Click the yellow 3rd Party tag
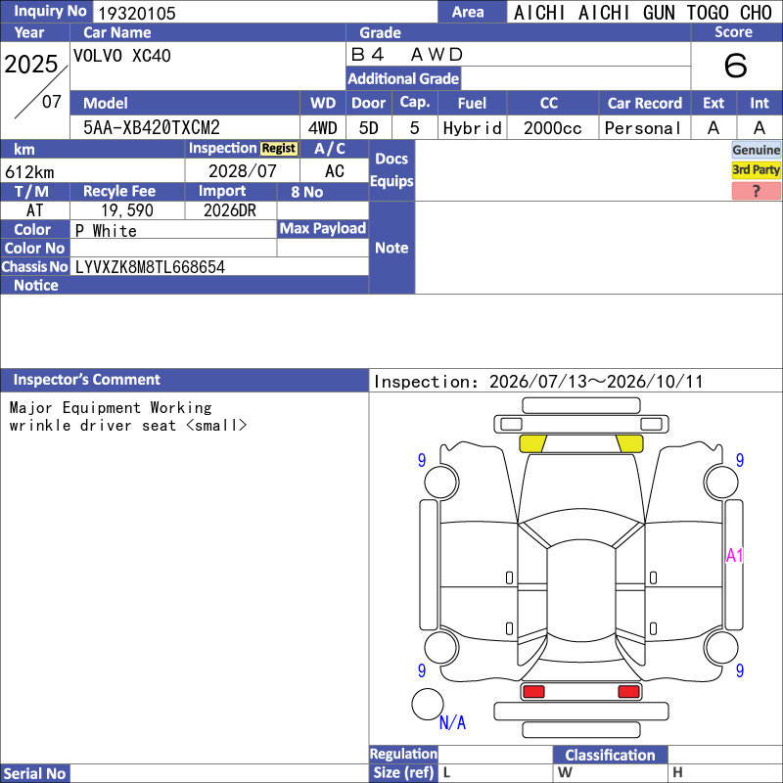 (x=756, y=170)
